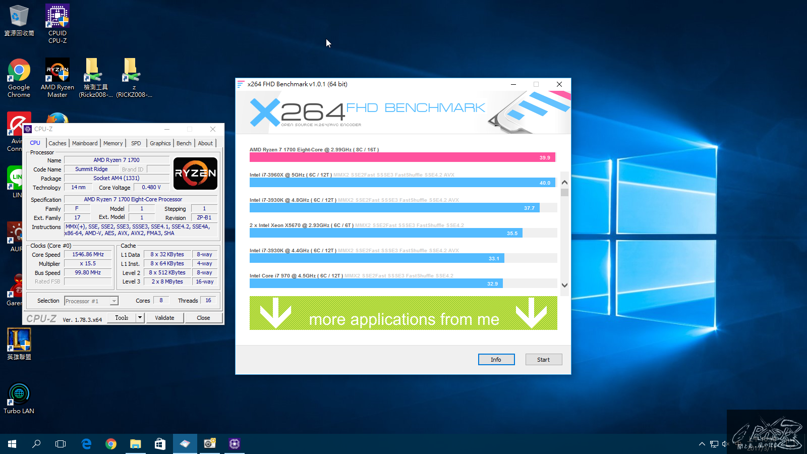
Task: Click the 'Summit Ridge' code name value
Action: 91,169
